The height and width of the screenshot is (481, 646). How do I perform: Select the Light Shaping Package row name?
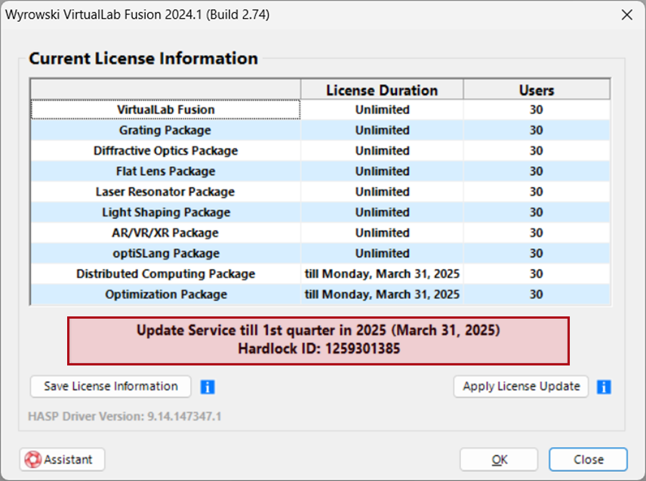click(x=165, y=212)
